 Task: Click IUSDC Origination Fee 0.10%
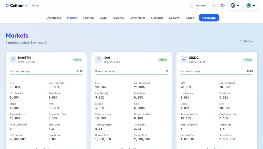tap(224, 118)
